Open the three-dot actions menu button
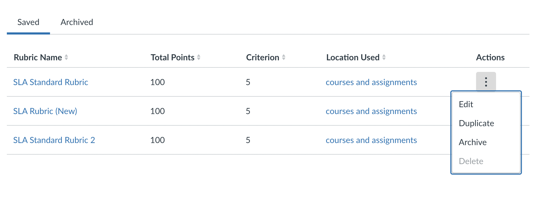 pyautogui.click(x=486, y=82)
